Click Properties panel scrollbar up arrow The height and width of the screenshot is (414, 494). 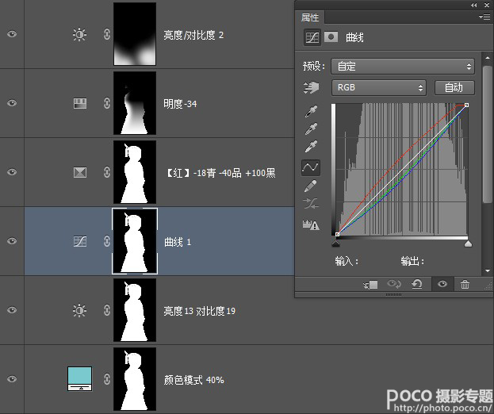(488, 58)
